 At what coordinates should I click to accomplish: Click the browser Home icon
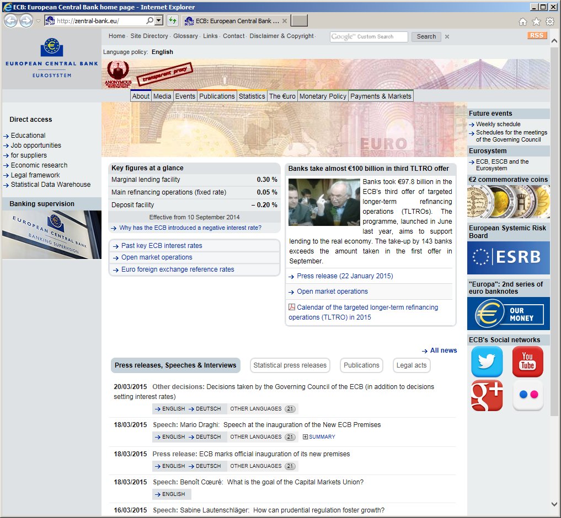(x=523, y=22)
